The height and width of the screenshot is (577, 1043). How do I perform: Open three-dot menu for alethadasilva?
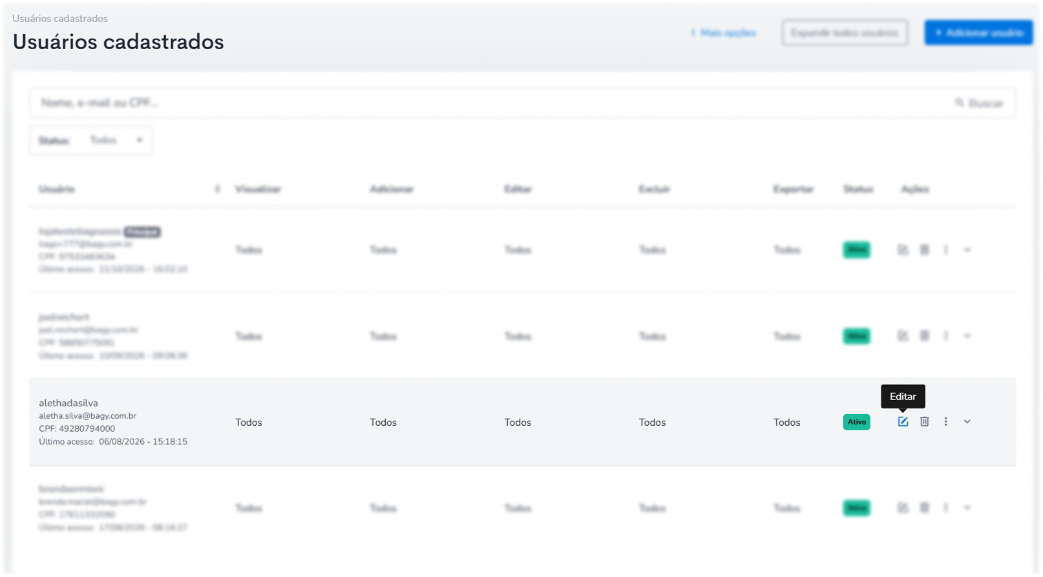946,422
